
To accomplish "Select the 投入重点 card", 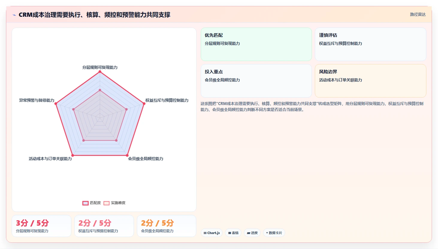I will (x=256, y=81).
